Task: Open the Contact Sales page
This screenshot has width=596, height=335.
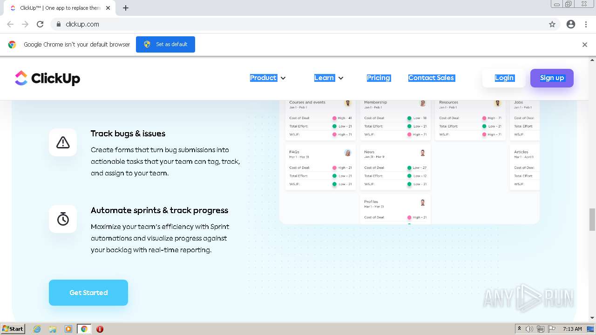Action: [x=431, y=78]
